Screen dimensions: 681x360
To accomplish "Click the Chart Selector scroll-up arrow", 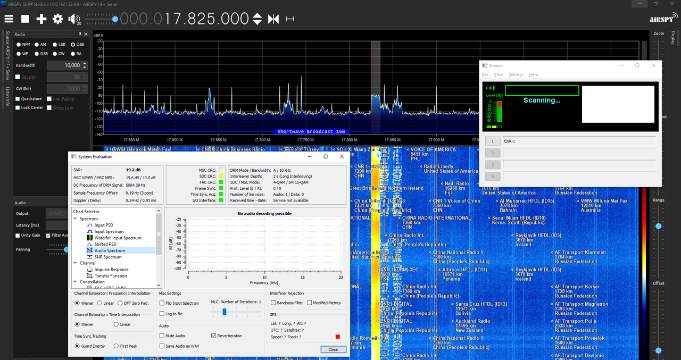I will pyautogui.click(x=159, y=211).
